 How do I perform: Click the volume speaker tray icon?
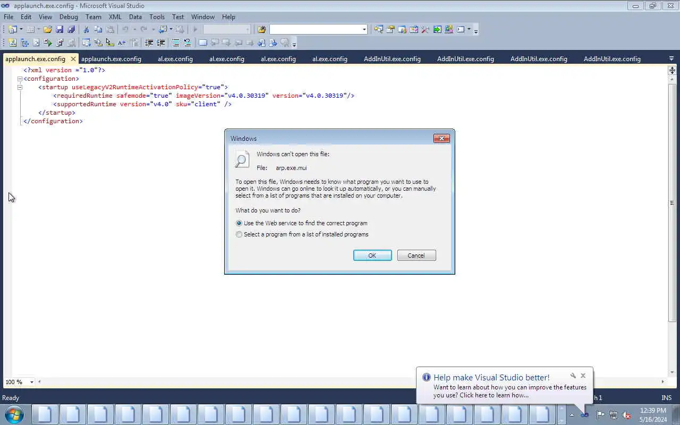626,415
